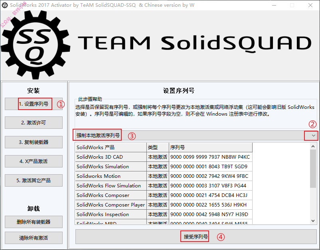Select the 'SolidWorks Simulation' product cell
Screen dimensions: 320x250
[111, 167]
